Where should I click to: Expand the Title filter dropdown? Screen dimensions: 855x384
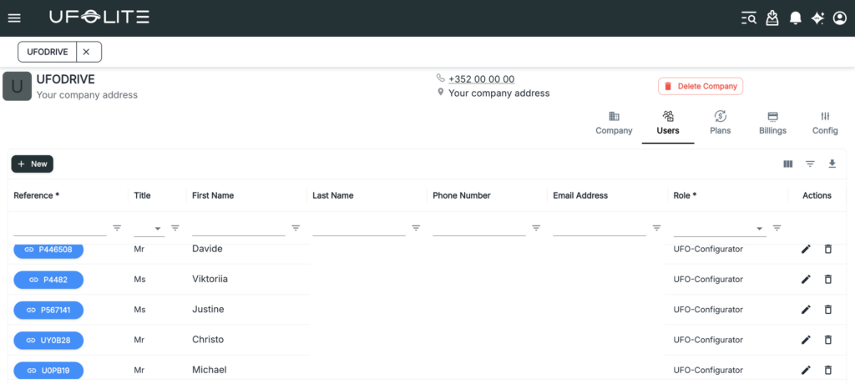pos(159,228)
